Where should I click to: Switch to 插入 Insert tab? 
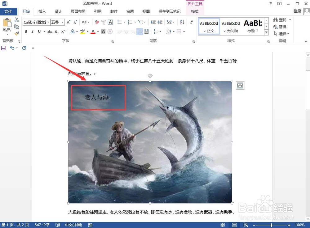tap(42, 11)
